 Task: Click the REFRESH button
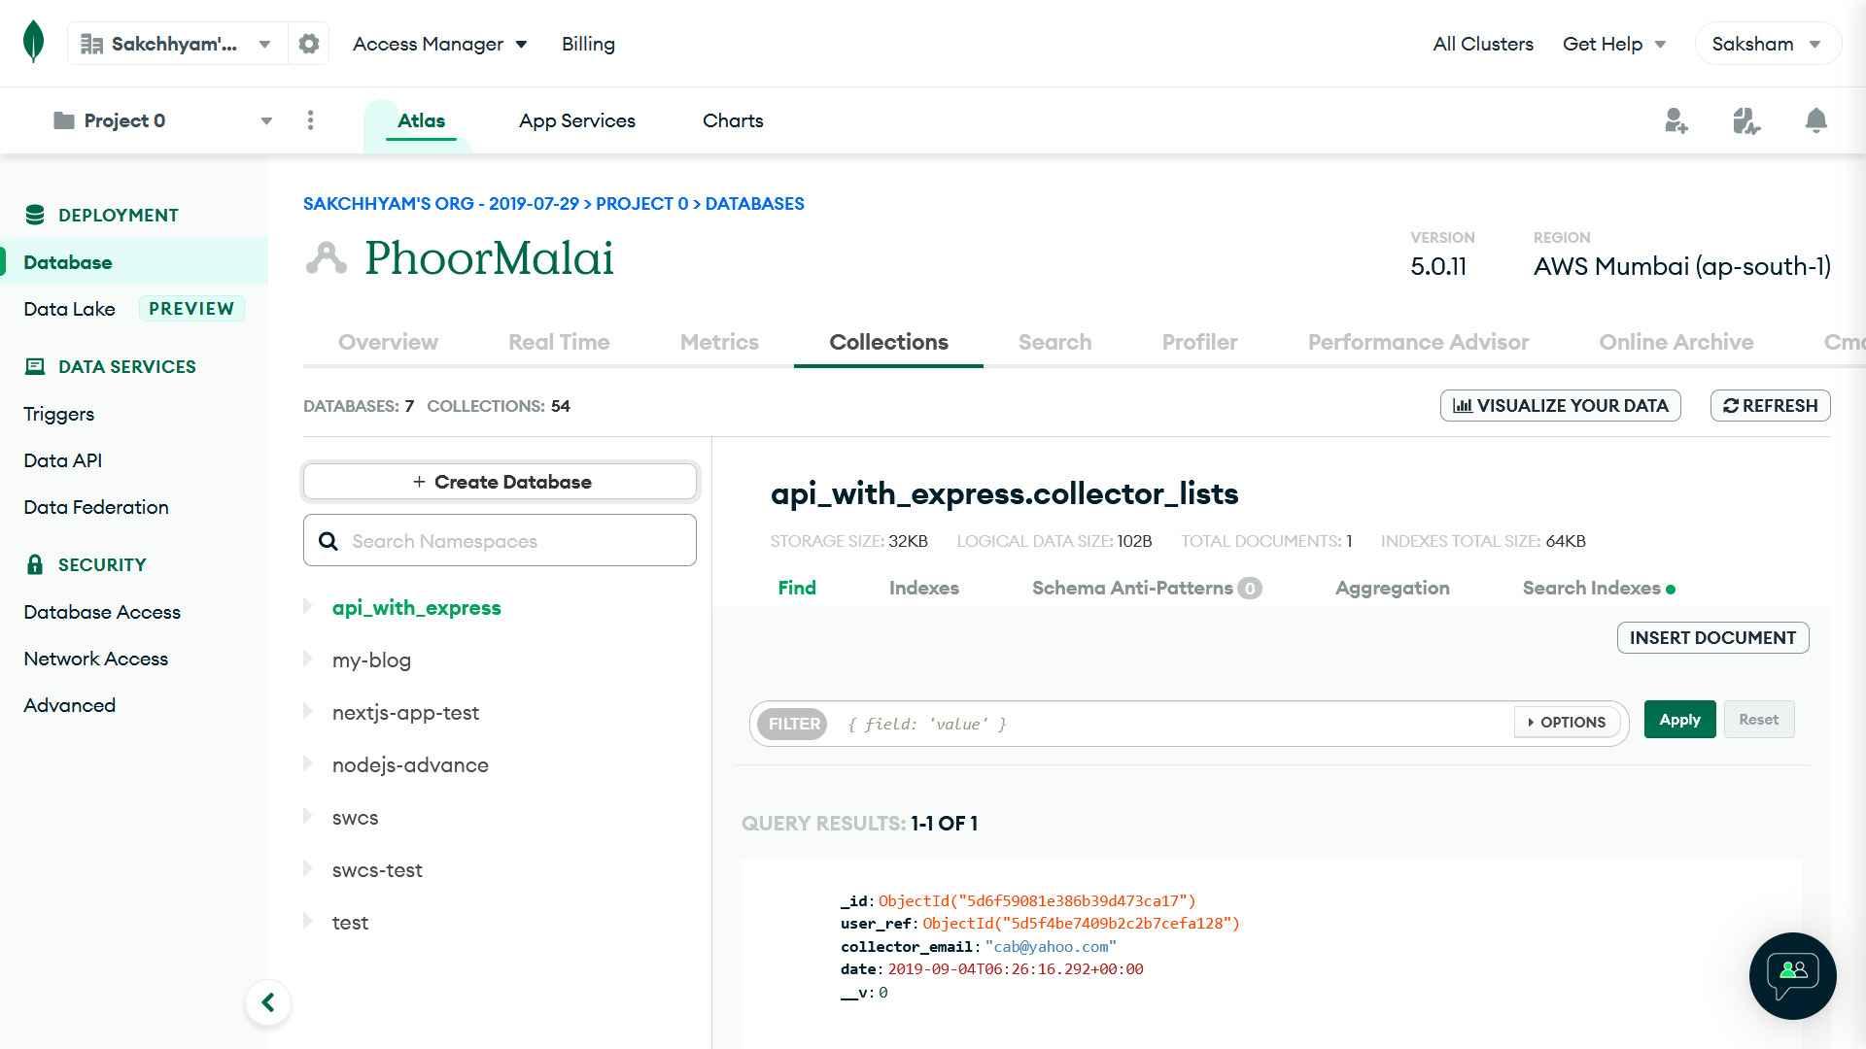1770,405
